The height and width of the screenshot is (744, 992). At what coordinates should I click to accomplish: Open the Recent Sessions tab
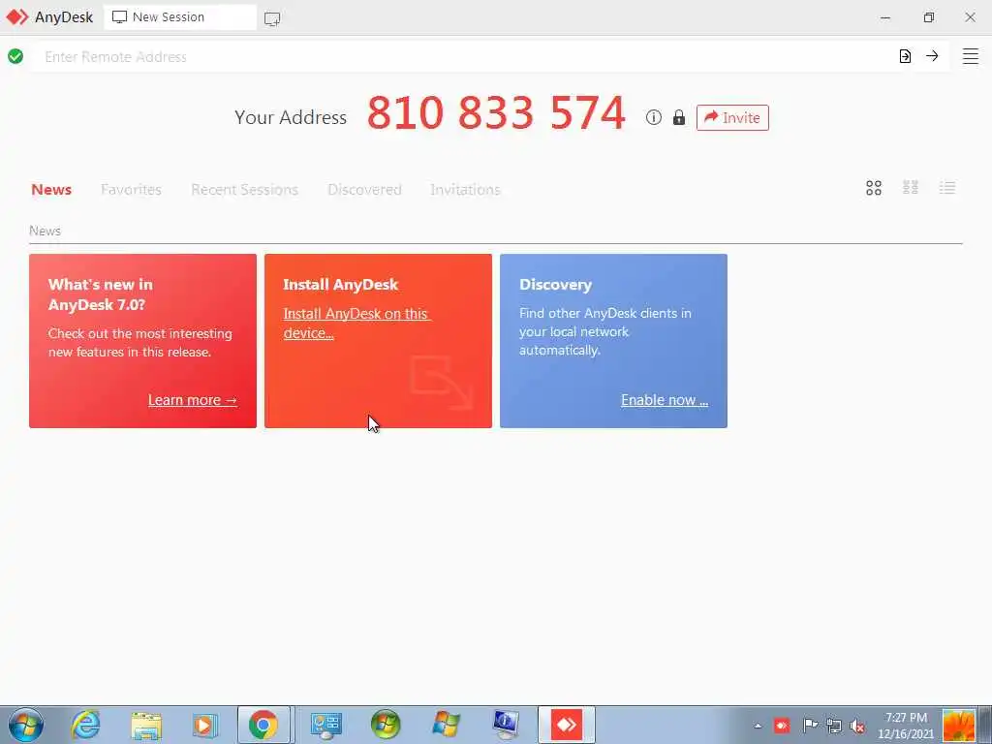click(x=244, y=189)
